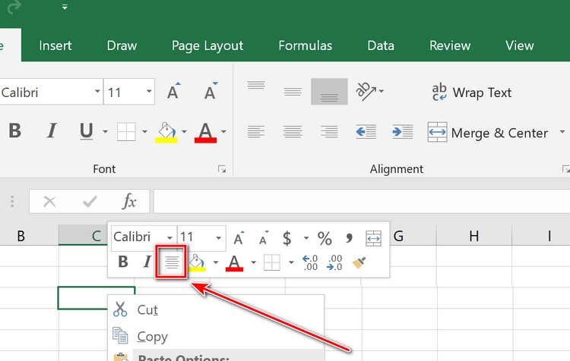Image resolution: width=570 pixels, height=361 pixels.
Task: Click mini toolbar Merge & Center icon
Action: [x=373, y=238]
